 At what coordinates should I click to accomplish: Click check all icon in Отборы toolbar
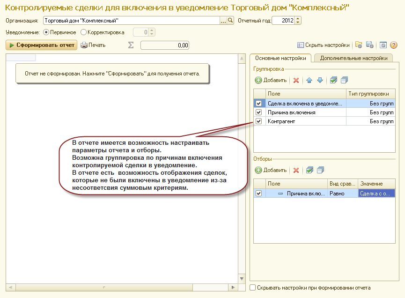[309, 170]
